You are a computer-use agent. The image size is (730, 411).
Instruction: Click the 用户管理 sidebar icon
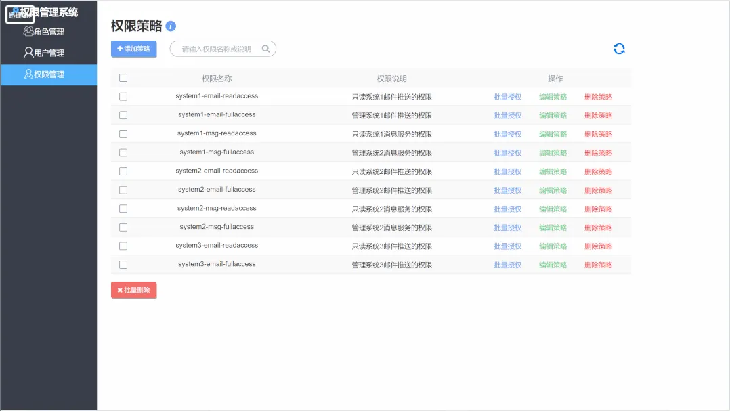click(x=28, y=53)
